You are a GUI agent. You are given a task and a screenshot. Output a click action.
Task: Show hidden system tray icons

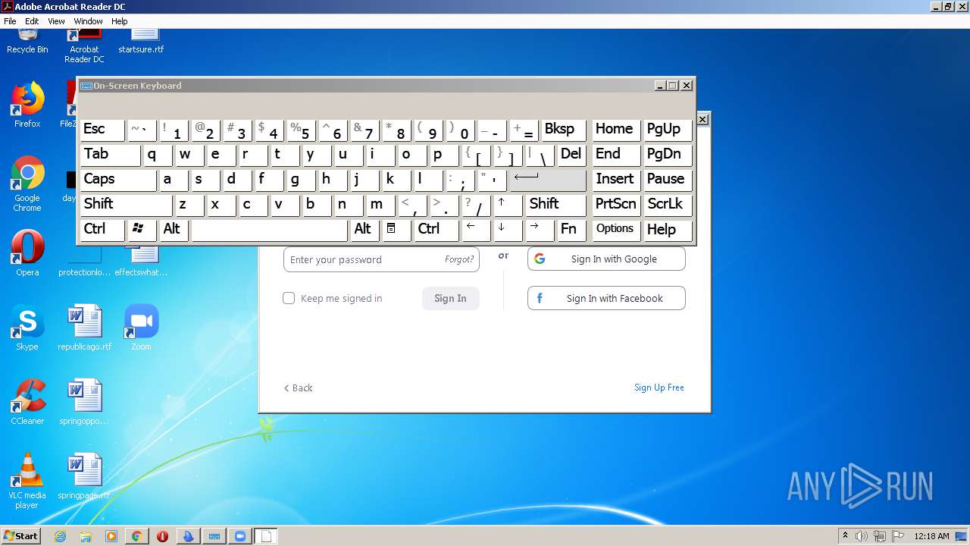(x=845, y=536)
